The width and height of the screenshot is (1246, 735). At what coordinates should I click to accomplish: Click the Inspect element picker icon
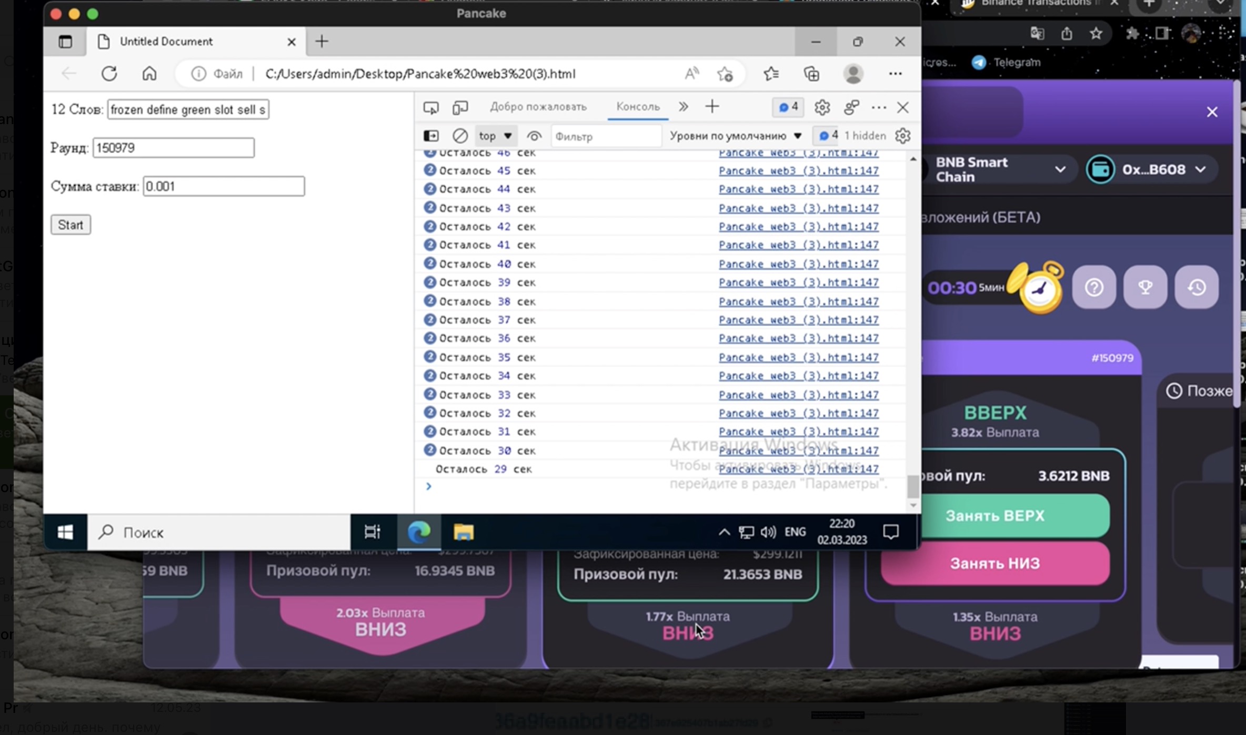click(x=431, y=108)
